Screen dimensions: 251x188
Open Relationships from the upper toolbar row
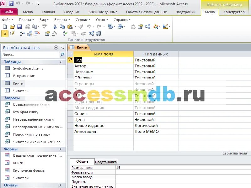click(148, 27)
